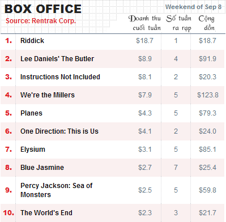Image resolution: width=226 pixels, height=222 pixels.
Task: Click the rank number 10 label
Action: coord(8,213)
